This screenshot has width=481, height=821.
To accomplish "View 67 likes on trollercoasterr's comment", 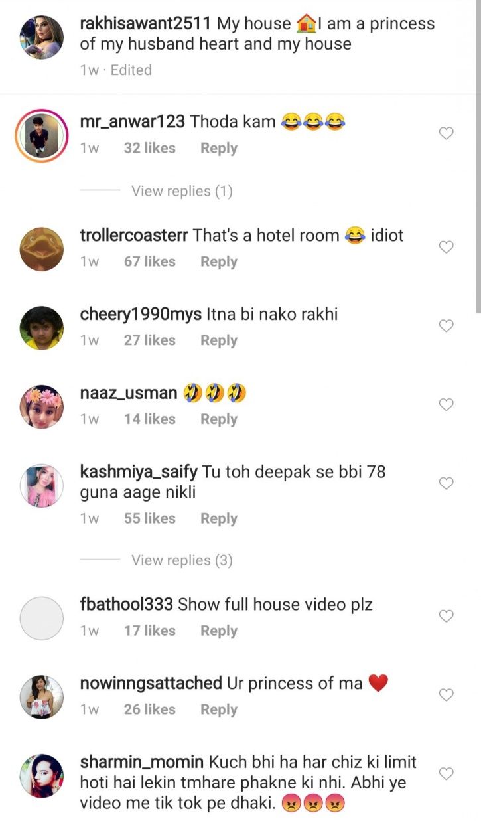I will (x=149, y=261).
